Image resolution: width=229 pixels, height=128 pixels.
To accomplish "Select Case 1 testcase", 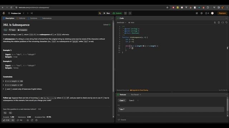I will [122, 100].
